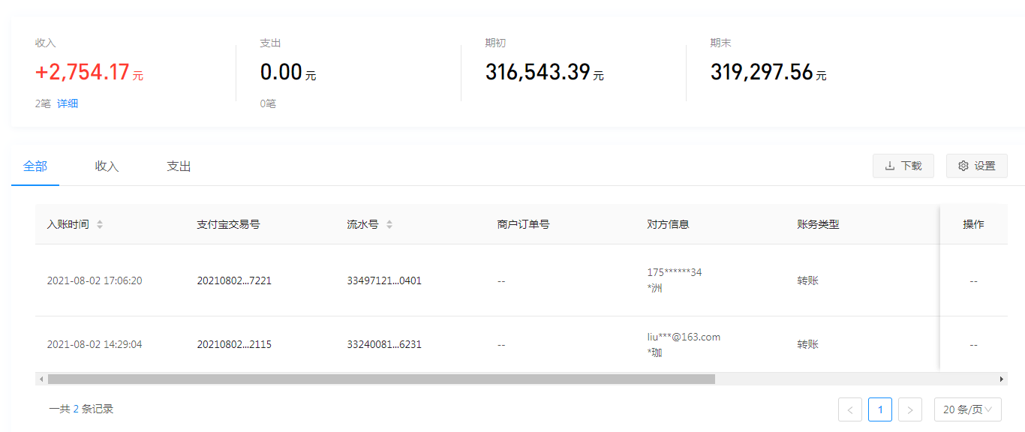Click transaction number 20210802...7221
The width and height of the screenshot is (1025, 432).
234,280
